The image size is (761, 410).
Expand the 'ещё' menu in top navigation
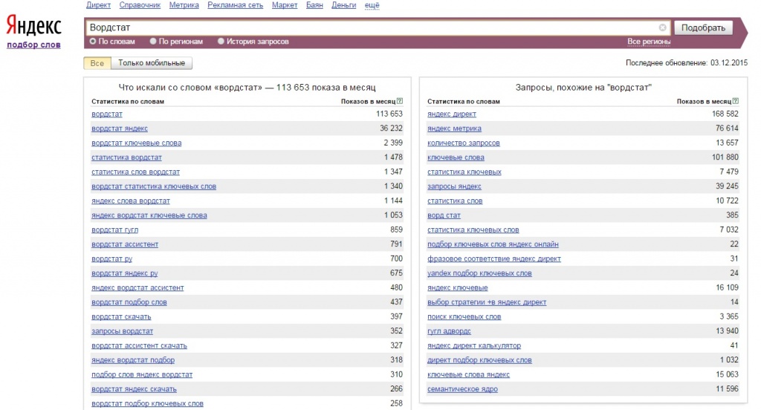(372, 5)
